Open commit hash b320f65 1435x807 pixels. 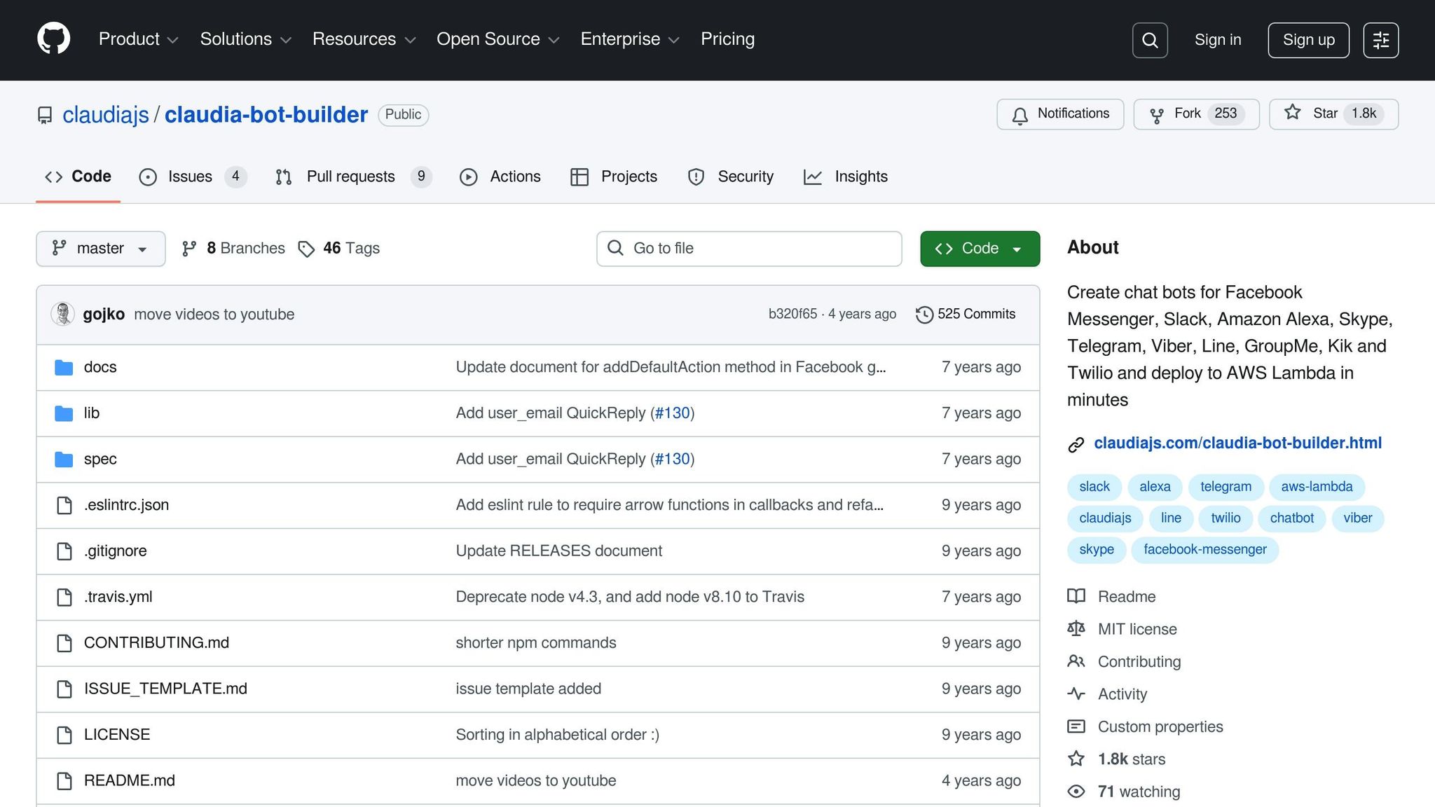tap(792, 315)
